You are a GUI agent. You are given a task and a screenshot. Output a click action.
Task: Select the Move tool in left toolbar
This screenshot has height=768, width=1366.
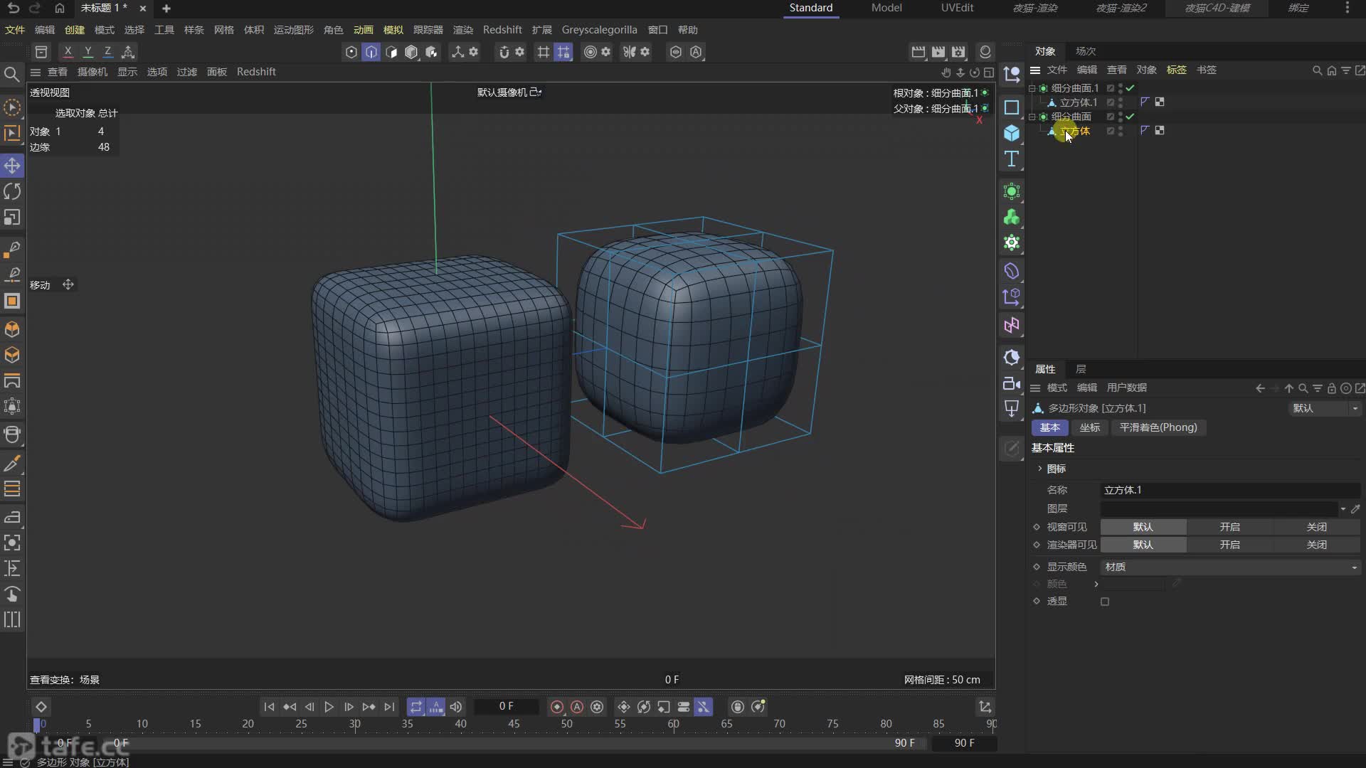pos(12,166)
